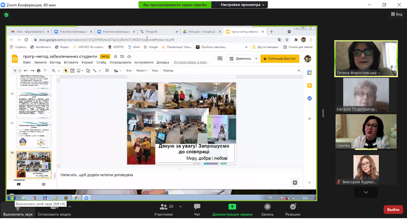Leave meeting with Выйти button
Viewport: 407px width, 219px height.
[x=393, y=209]
